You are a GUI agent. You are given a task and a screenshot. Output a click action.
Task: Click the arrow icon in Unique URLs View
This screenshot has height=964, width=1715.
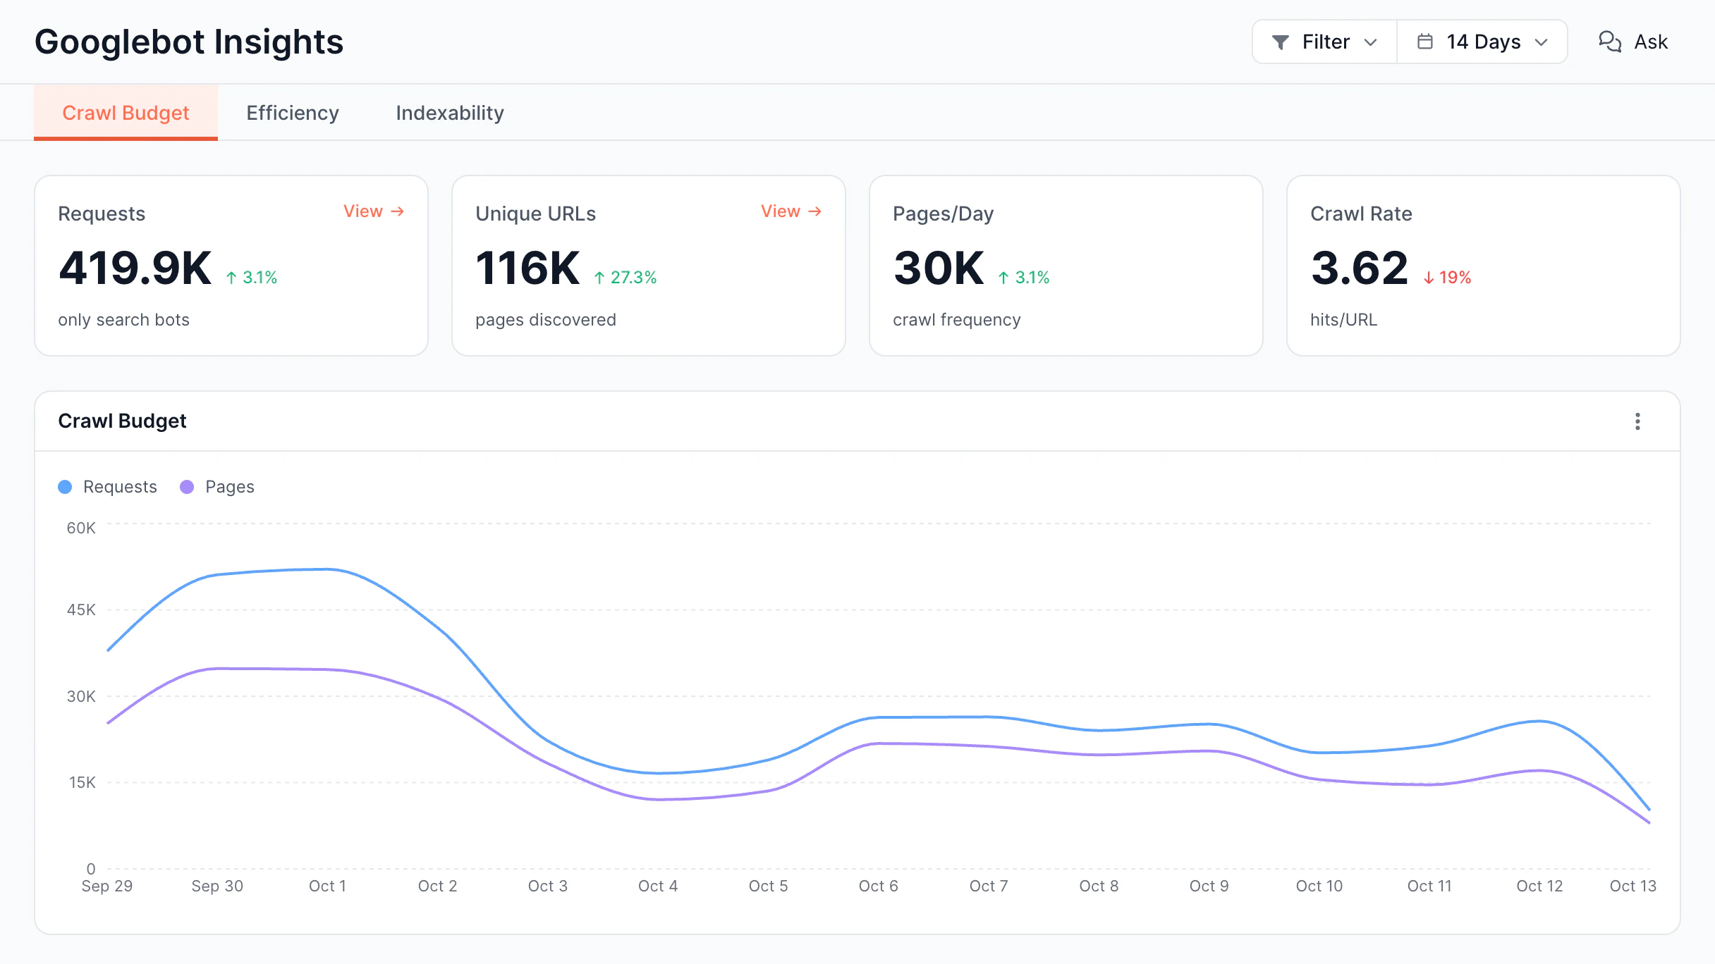[x=815, y=211]
